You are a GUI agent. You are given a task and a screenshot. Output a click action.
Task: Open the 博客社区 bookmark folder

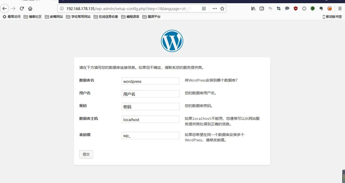33,17
